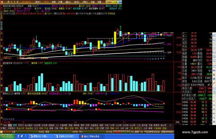Click the 闪电手 button
216x139 pixels.
point(109,2)
